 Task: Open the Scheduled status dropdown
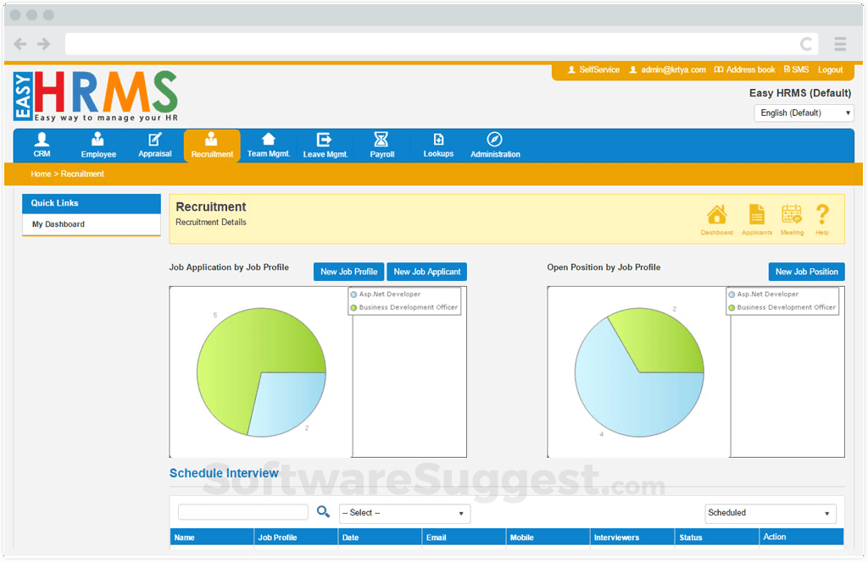(770, 513)
